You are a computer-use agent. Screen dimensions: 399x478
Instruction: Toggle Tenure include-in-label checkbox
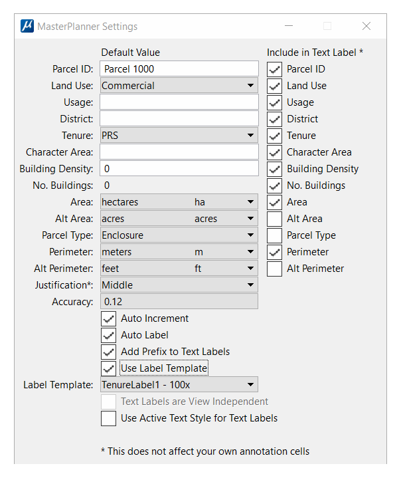[x=275, y=136]
